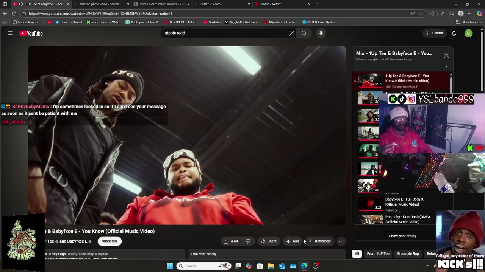485x272 pixels.
Task: Open Myinstants bookmark
Action: tap(280, 22)
